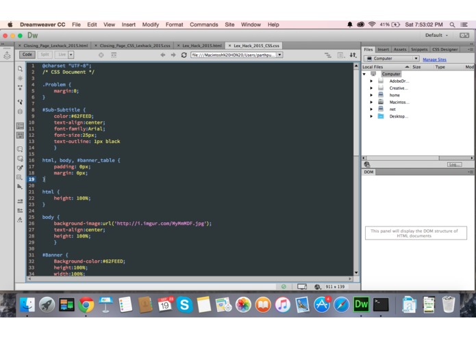Click the Indent Code icon
476x338 pixels.
coord(20,201)
